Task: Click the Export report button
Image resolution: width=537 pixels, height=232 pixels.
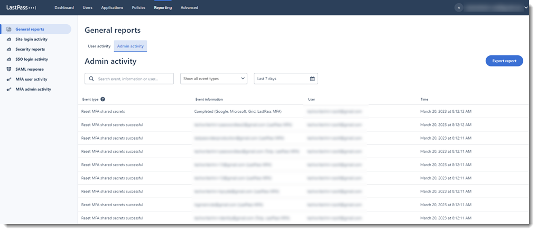Action: (504, 61)
